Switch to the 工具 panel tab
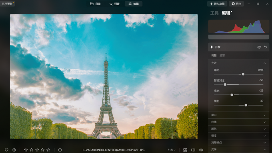 [x=214, y=13]
